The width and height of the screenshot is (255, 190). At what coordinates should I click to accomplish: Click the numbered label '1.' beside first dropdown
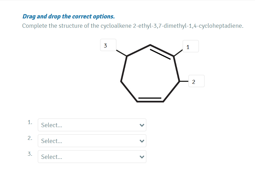coord(30,122)
